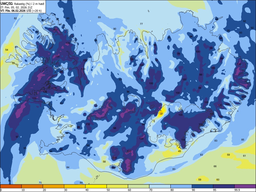Click the humidity value 89 on the map
The height and width of the screenshot is (192, 256).
coord(99,17)
